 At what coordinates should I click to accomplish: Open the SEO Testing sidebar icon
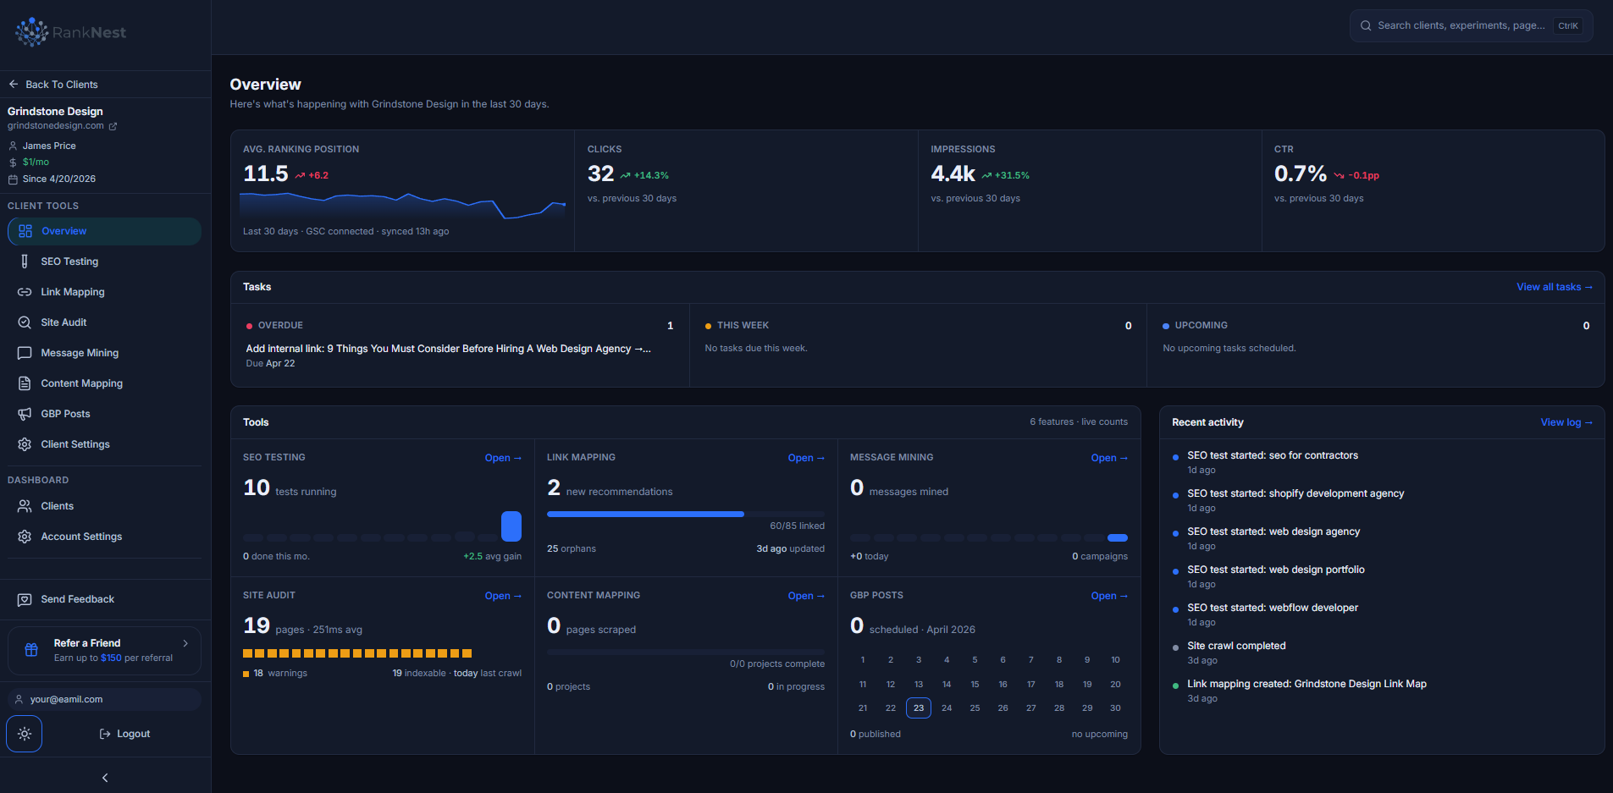25,262
